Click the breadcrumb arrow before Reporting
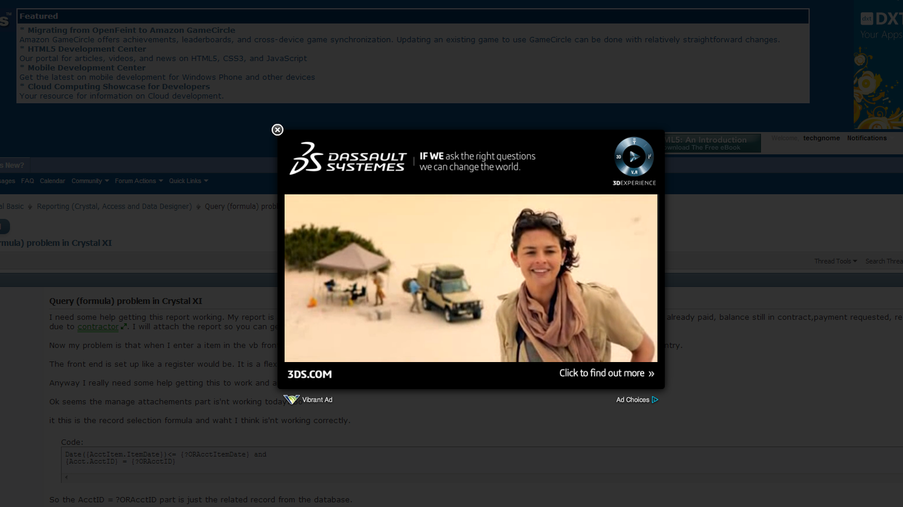This screenshot has width=903, height=507. pyautogui.click(x=30, y=207)
